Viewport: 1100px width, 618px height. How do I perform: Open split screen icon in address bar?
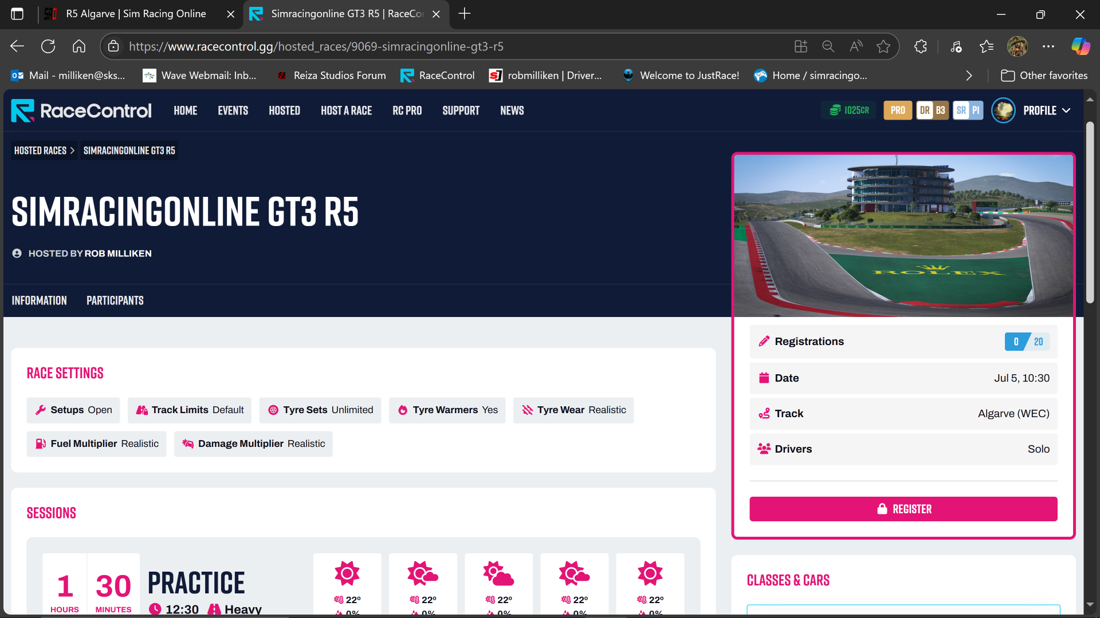point(801,46)
